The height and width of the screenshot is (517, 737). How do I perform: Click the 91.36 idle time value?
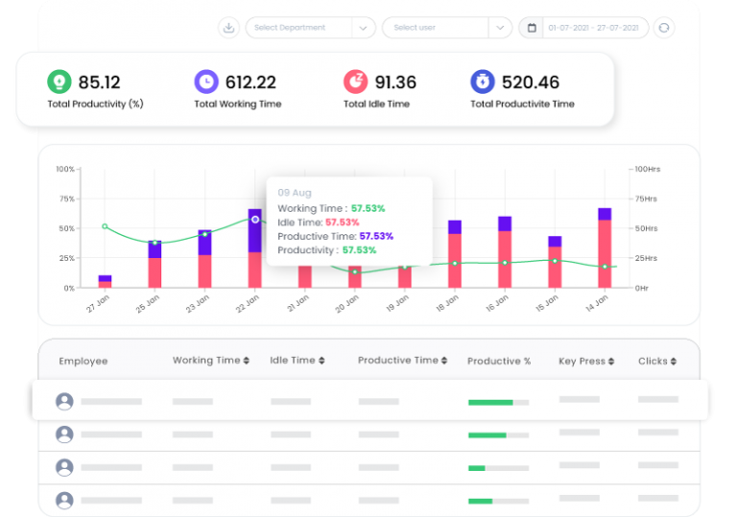pos(395,82)
